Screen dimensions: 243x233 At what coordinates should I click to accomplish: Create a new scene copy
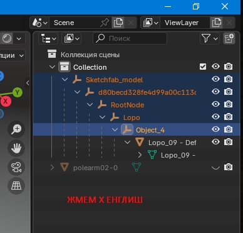tap(118, 23)
